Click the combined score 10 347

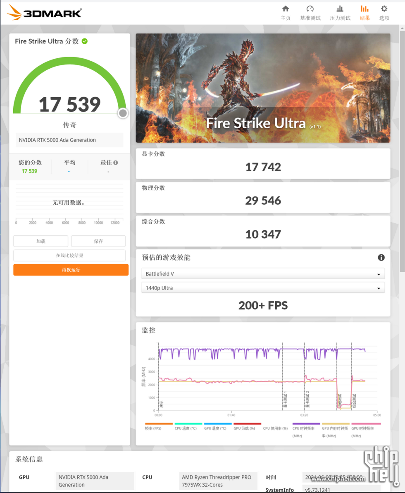[x=263, y=234]
